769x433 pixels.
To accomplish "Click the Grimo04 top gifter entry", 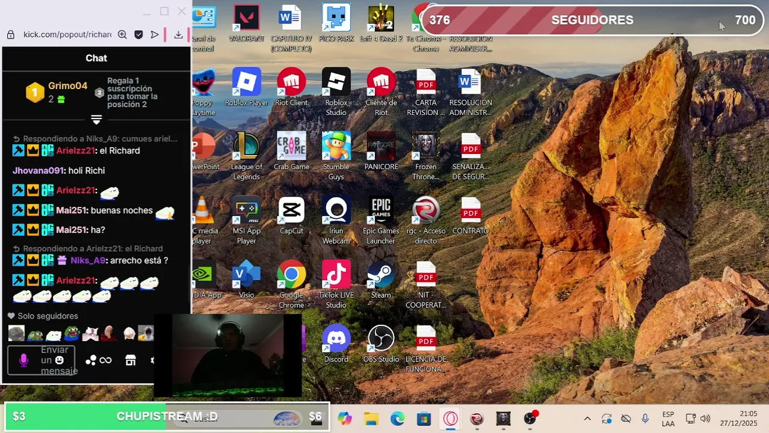I will (x=57, y=92).
